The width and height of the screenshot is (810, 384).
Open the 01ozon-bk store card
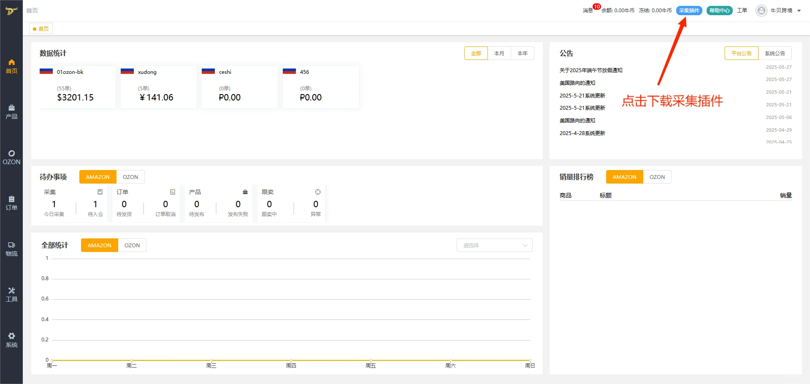click(x=77, y=87)
